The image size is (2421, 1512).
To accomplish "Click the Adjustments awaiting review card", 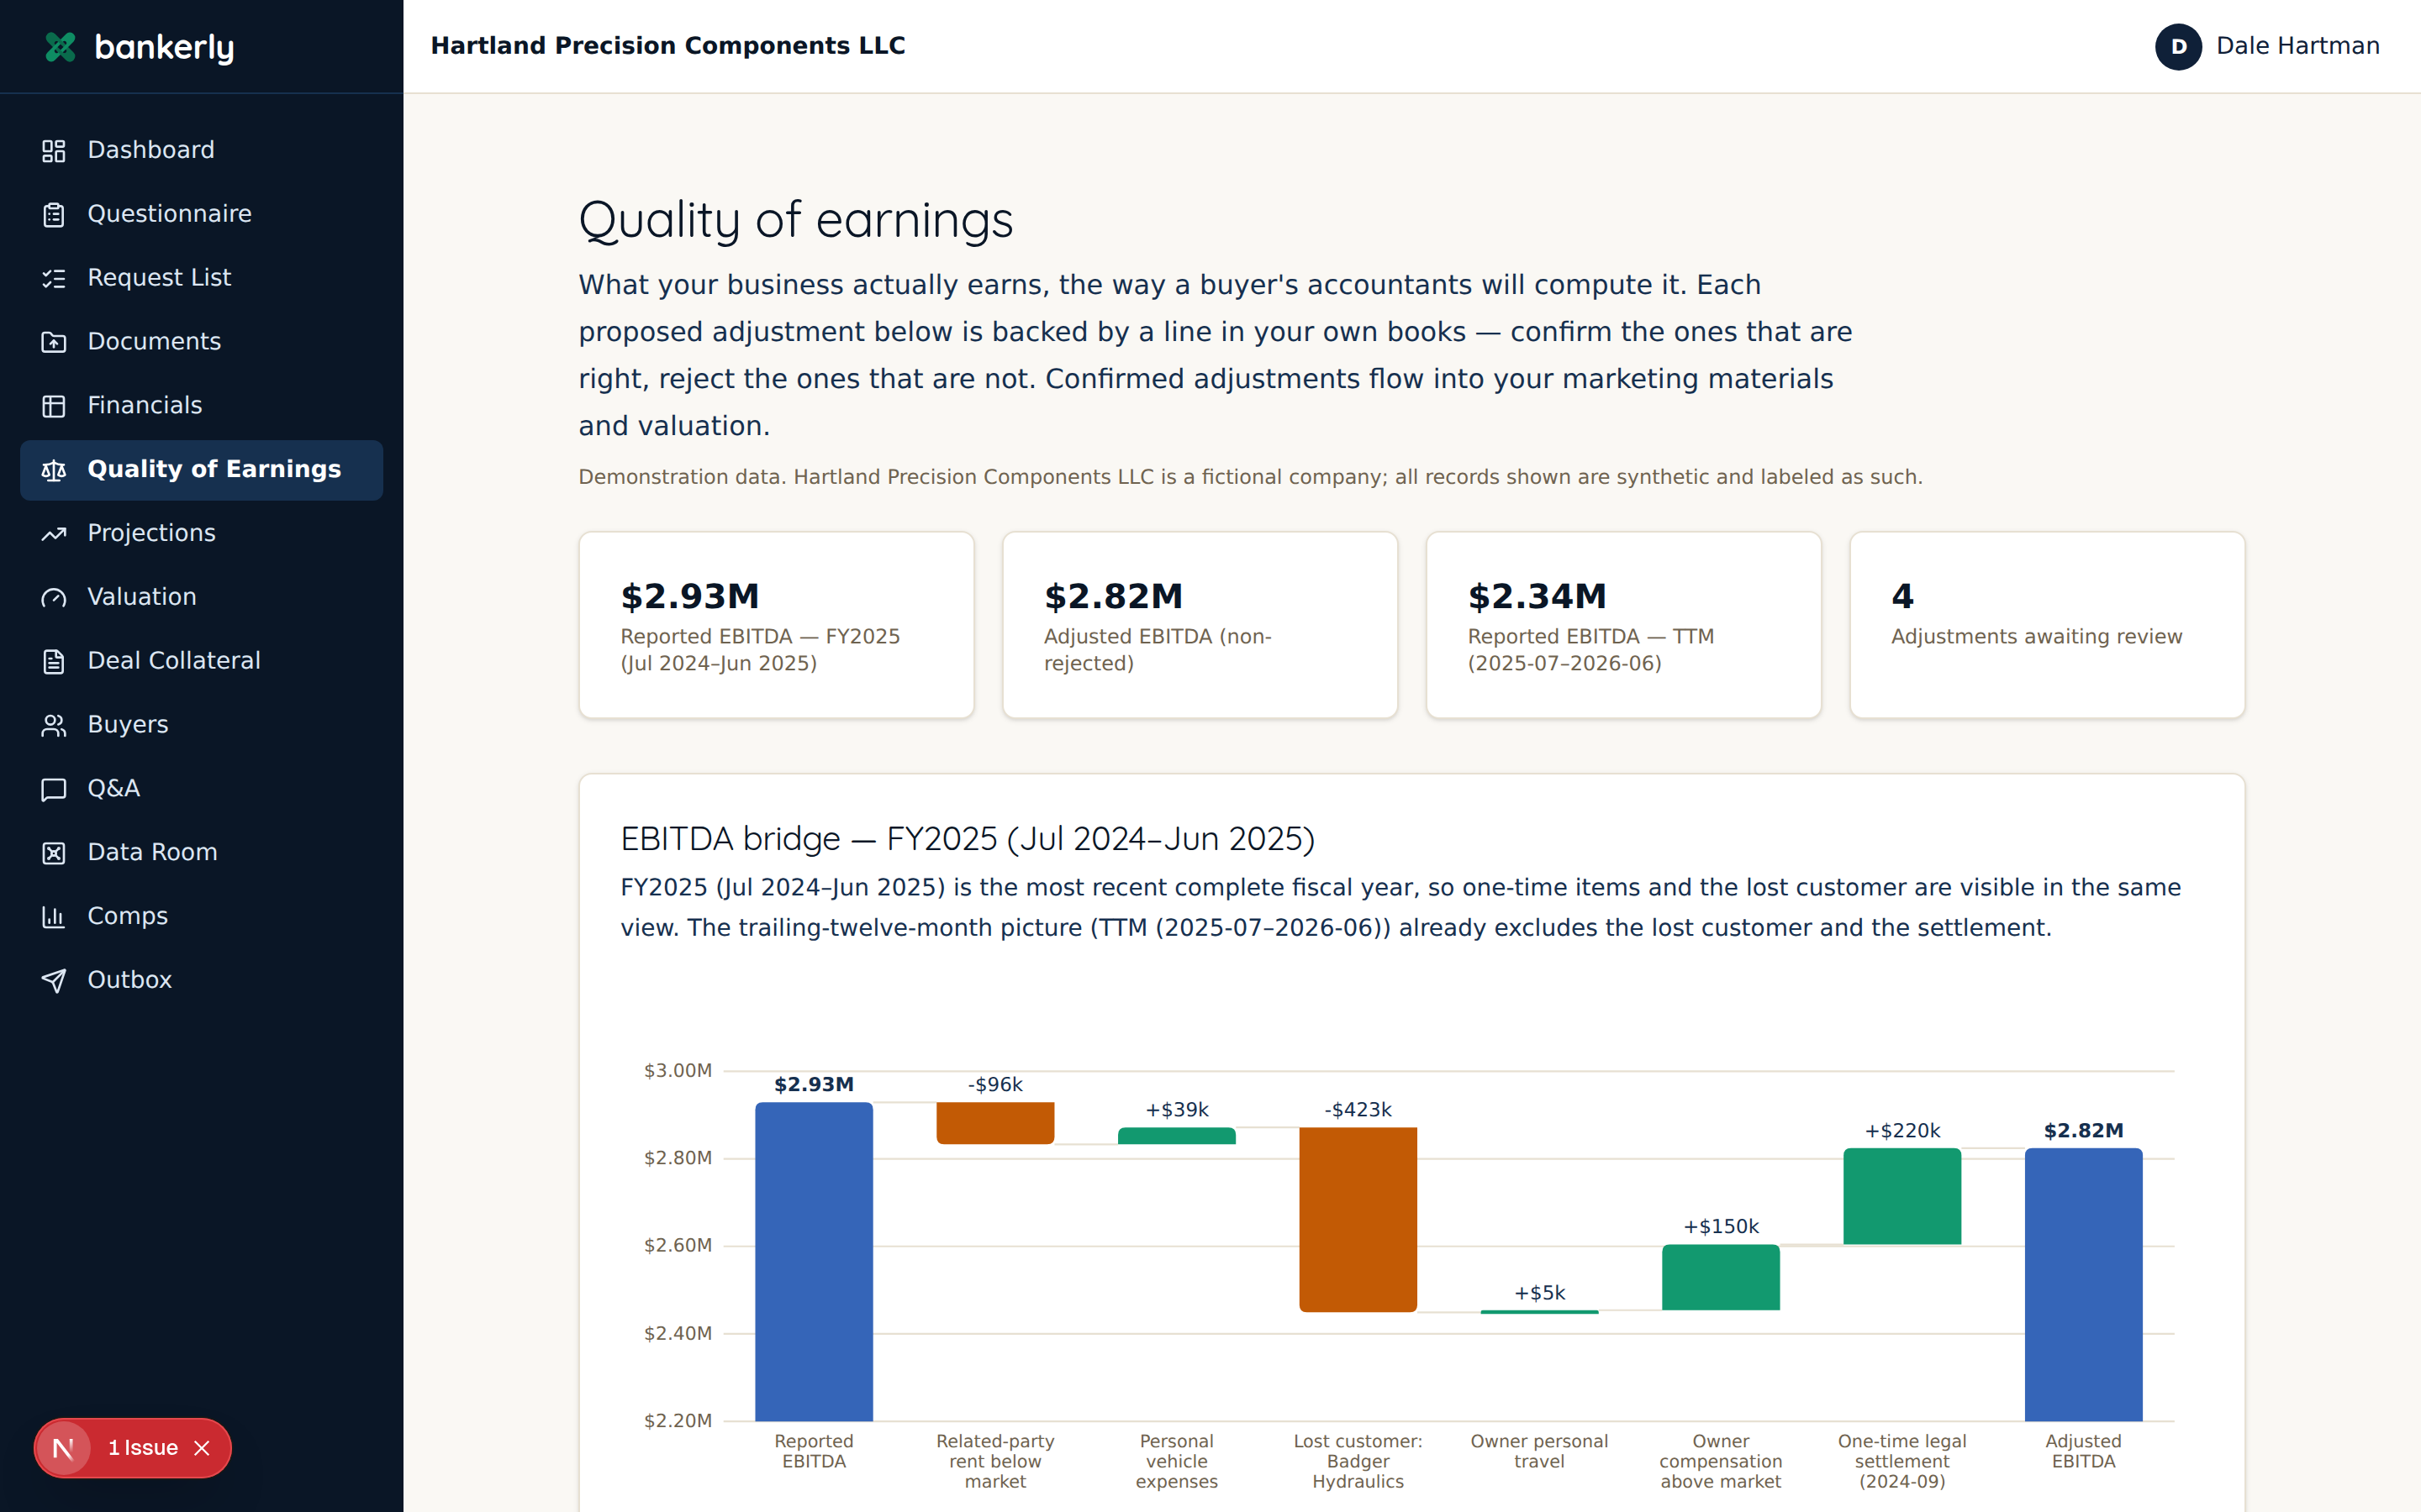I will (x=2047, y=625).
